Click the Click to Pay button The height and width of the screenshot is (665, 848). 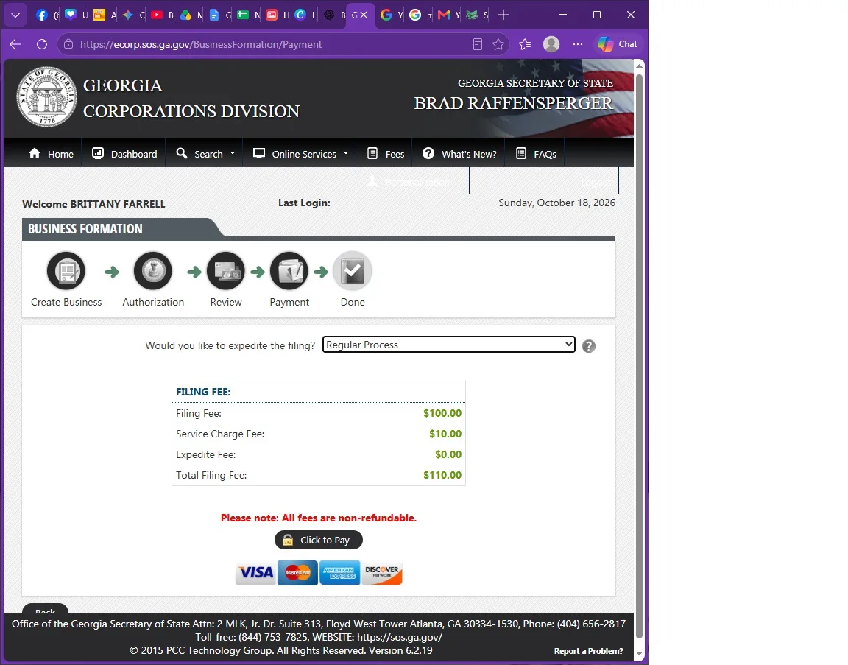click(319, 540)
